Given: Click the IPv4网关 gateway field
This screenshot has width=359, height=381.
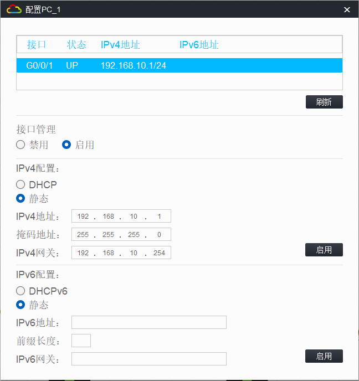Looking at the screenshot, I should click(121, 253).
